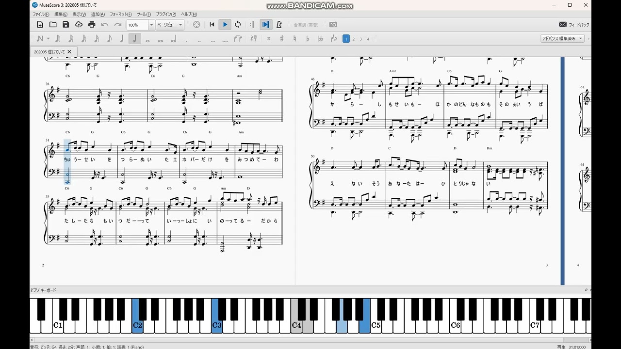The image size is (621, 349).
Task: Toggle the metronome
Action: pyautogui.click(x=279, y=24)
